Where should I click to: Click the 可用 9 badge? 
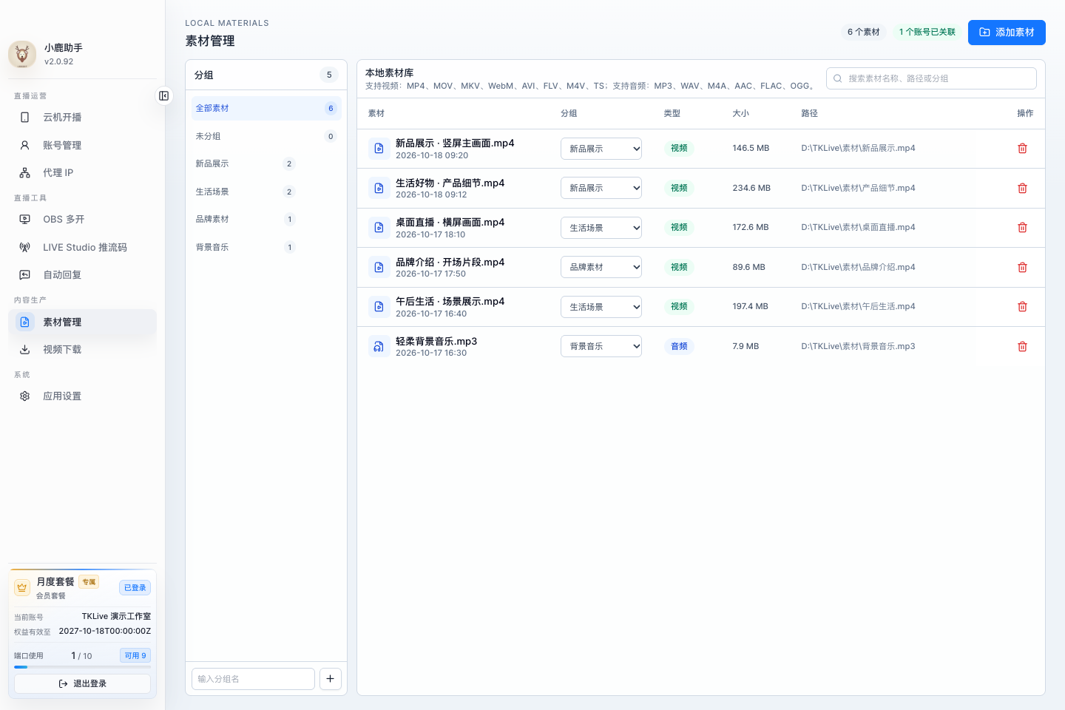(x=135, y=656)
